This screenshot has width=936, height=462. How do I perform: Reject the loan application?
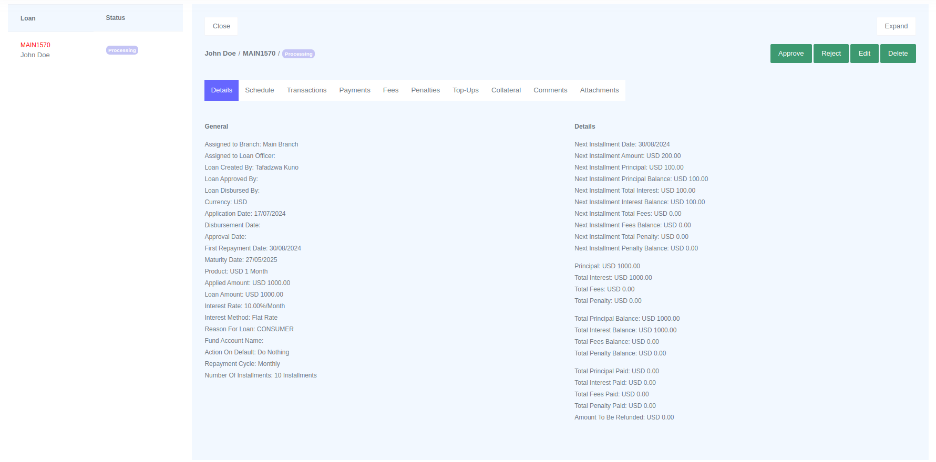[x=830, y=54]
